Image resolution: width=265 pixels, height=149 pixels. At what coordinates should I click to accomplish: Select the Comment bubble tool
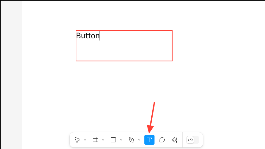[162, 140]
